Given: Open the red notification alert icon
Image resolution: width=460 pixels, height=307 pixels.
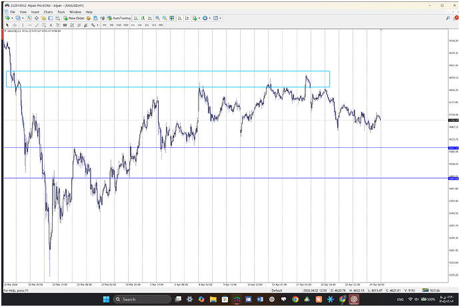Looking at the screenshot, I should (456, 18).
